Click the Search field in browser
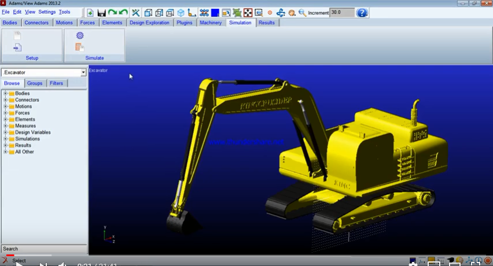 (x=44, y=249)
